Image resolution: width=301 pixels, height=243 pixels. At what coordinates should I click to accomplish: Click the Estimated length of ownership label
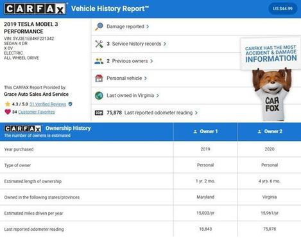(x=33, y=181)
